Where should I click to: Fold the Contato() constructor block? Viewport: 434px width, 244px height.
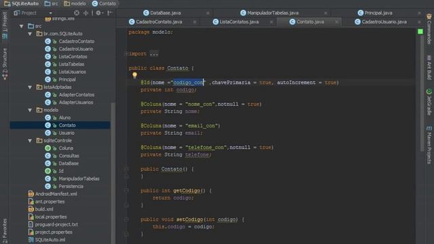(x=127, y=169)
